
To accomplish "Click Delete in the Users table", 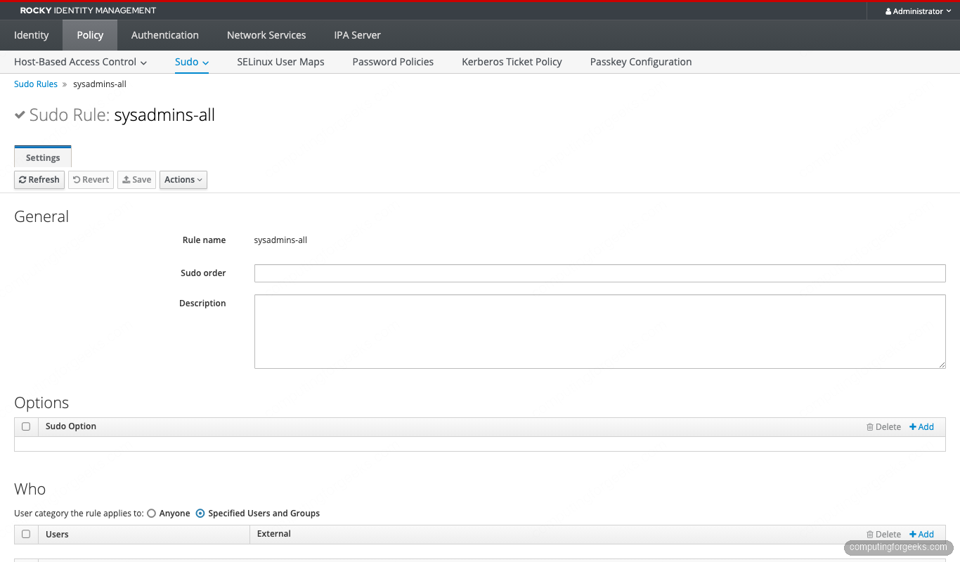I will [883, 535].
